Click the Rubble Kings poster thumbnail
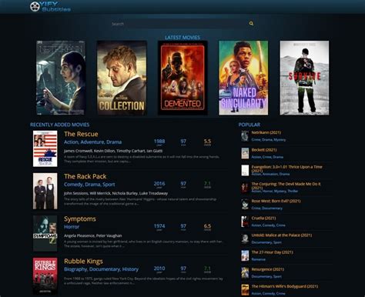This screenshot has height=297, width=365. [x=45, y=276]
